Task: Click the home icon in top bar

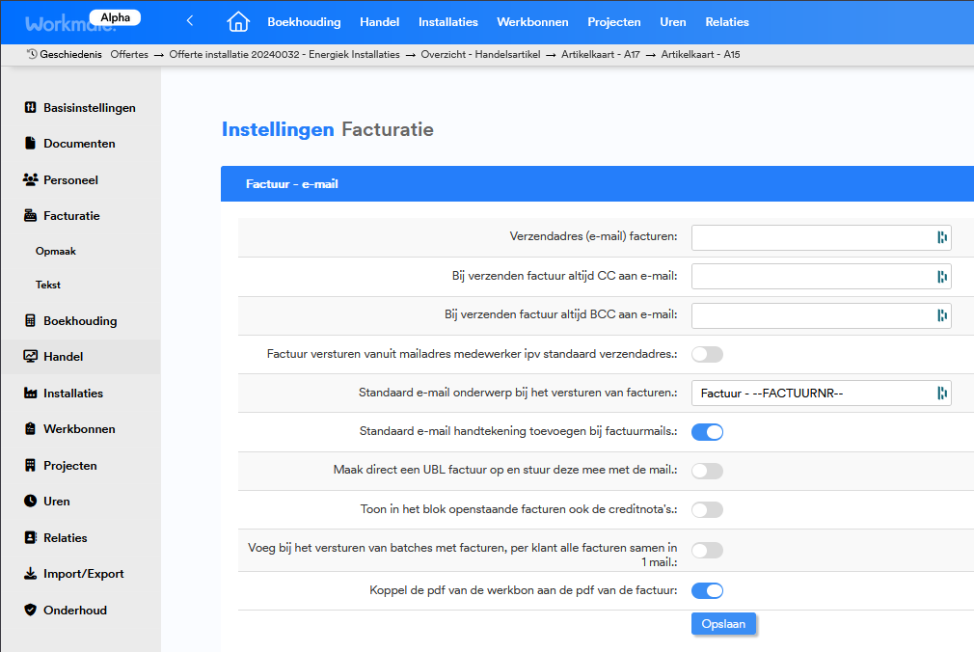Action: click(237, 21)
